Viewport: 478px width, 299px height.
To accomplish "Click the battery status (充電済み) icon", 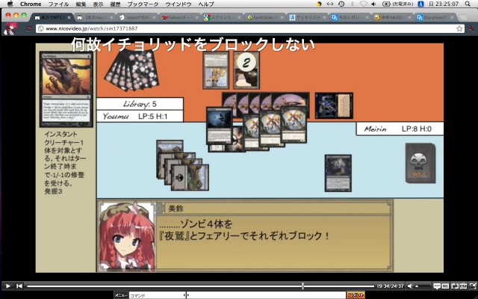I will click(398, 4).
